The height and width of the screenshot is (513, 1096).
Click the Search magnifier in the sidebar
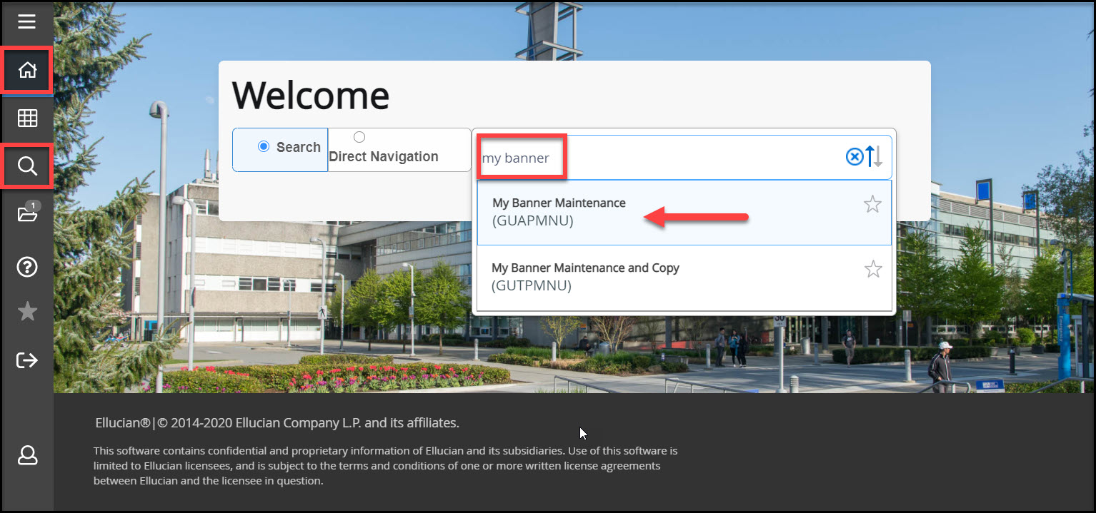pos(27,166)
